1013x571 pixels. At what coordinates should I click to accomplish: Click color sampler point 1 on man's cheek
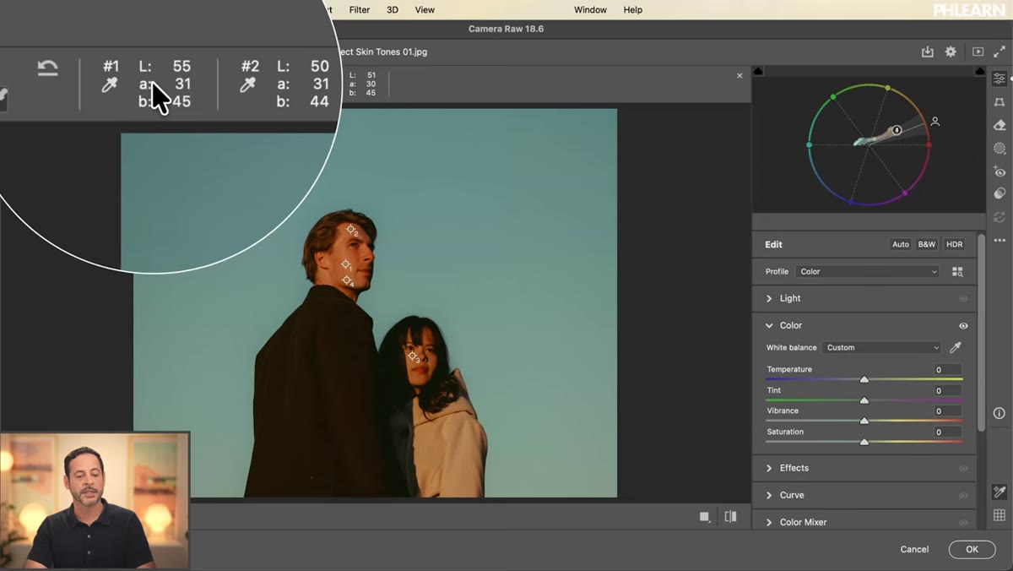coord(345,265)
